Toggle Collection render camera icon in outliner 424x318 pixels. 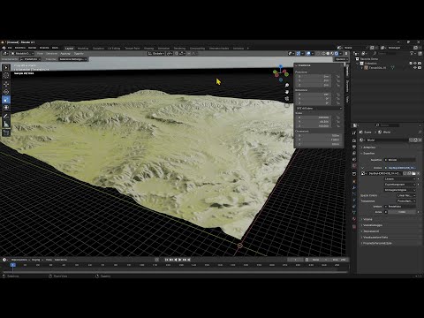pos(420,64)
